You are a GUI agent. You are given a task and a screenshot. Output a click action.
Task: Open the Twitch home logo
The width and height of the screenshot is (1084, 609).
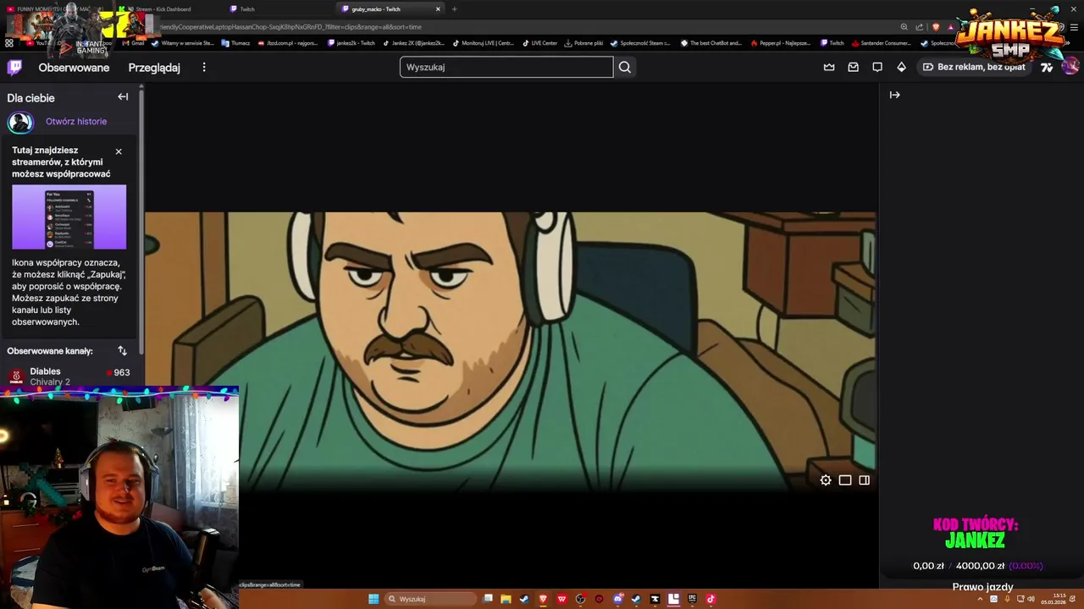(x=14, y=67)
